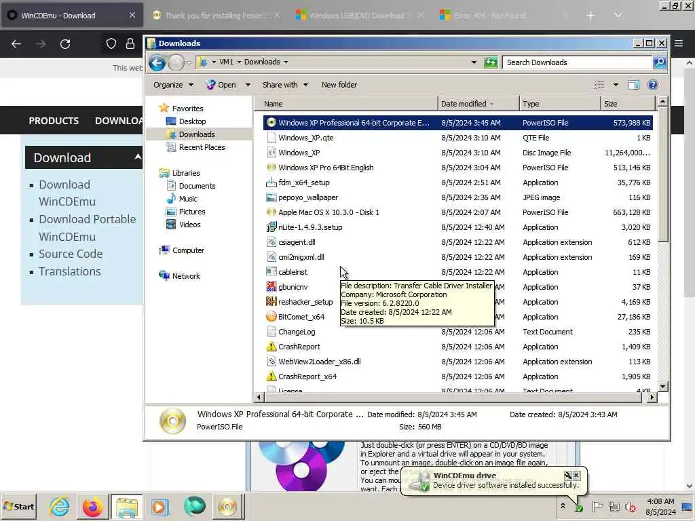Toggle the preview pane icon

click(x=634, y=85)
